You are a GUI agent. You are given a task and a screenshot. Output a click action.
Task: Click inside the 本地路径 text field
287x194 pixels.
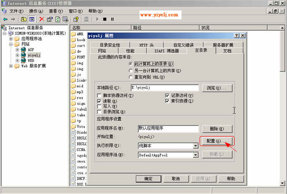[165, 88]
